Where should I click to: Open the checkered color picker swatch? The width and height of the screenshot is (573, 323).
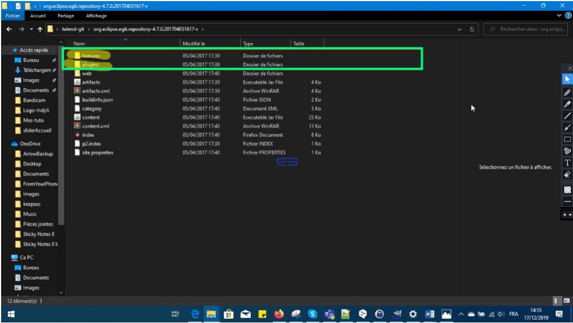[567, 189]
